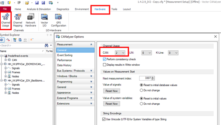Click the abc text icon in Symbol Explorer
This screenshot has width=221, height=125.
coord(25,40)
